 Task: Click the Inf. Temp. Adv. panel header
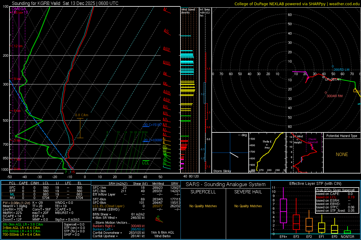[205, 13]
